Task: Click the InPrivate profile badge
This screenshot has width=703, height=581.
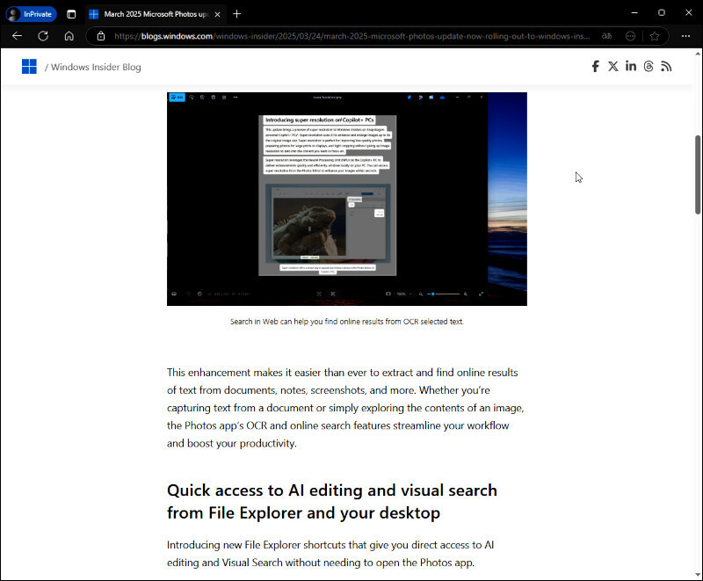Action: 31,14
